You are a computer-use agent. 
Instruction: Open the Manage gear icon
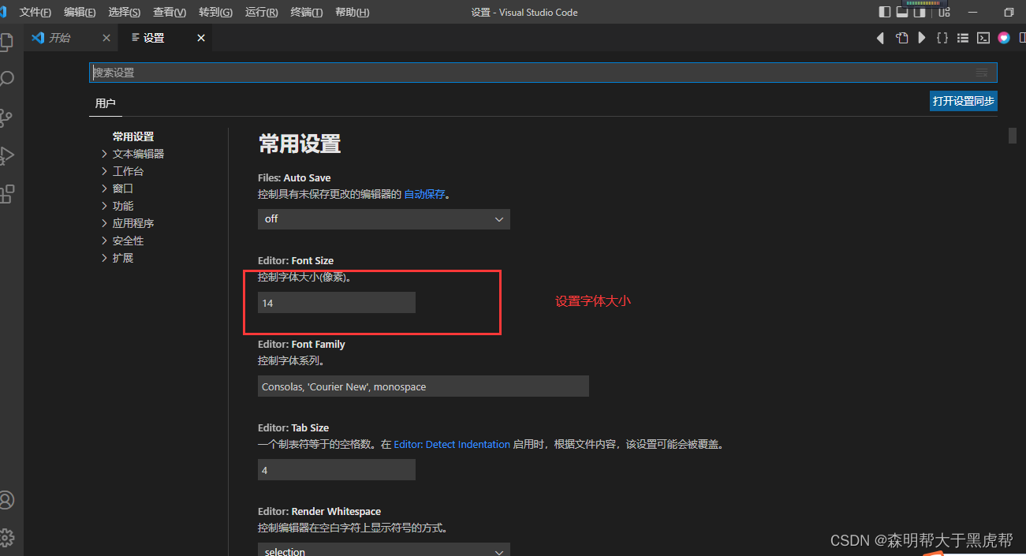pos(6,538)
